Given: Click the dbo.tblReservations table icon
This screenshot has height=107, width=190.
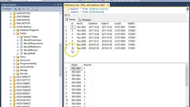Looking at the screenshot, I should coord(21,43).
